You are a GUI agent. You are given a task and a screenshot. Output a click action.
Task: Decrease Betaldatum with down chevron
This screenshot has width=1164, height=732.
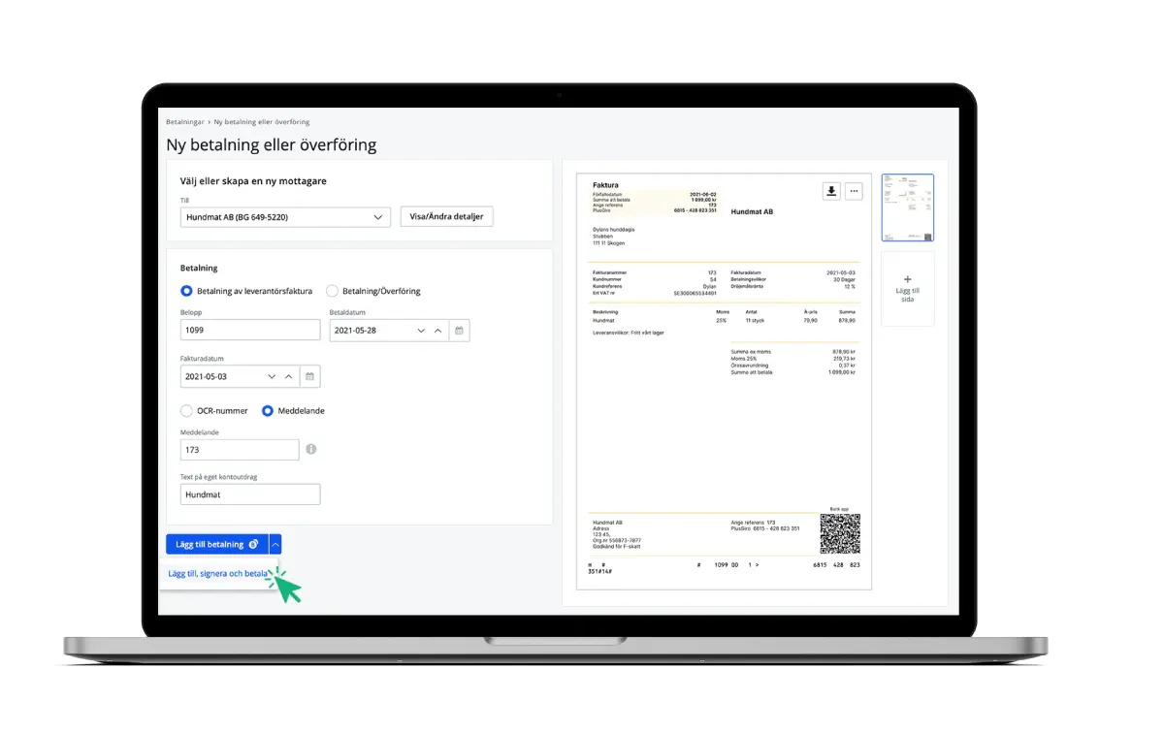click(421, 331)
